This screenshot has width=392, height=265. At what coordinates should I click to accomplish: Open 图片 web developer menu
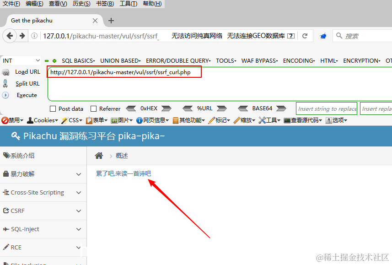click(122, 120)
